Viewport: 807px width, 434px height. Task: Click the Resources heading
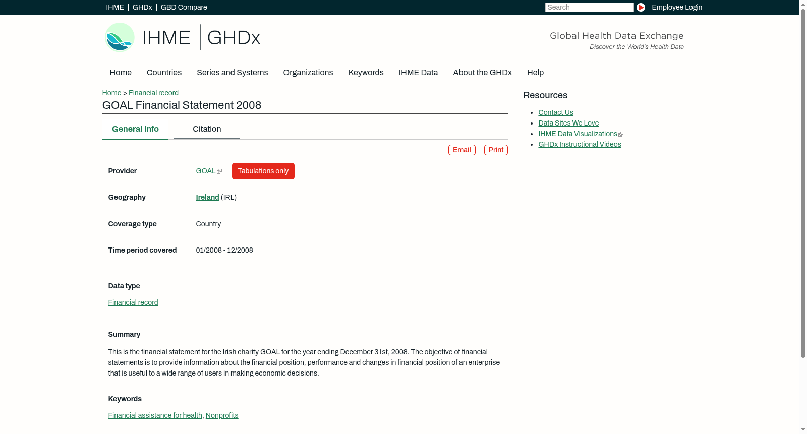pos(545,96)
